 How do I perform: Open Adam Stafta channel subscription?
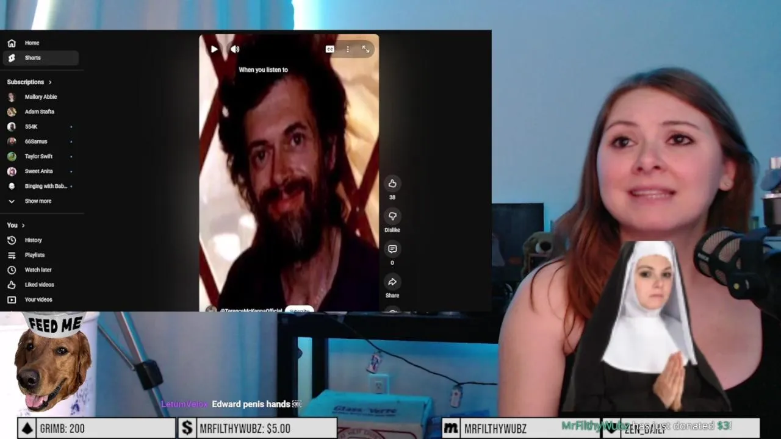(40, 112)
